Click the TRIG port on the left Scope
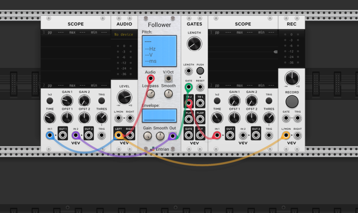The image size is (358, 213). point(102,135)
